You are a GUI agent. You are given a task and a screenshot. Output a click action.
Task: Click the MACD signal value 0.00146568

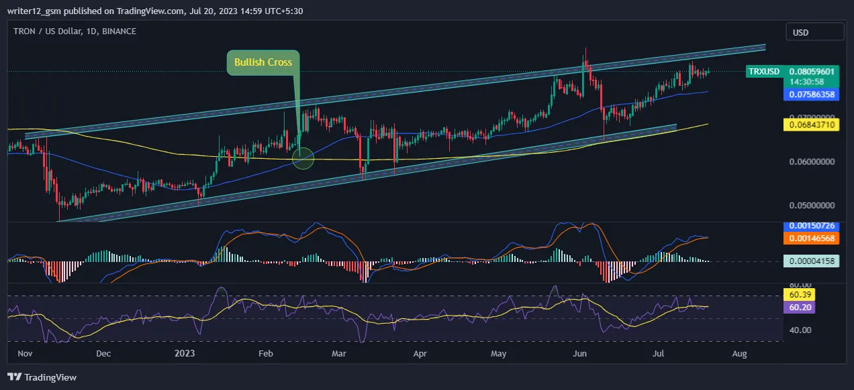812,238
